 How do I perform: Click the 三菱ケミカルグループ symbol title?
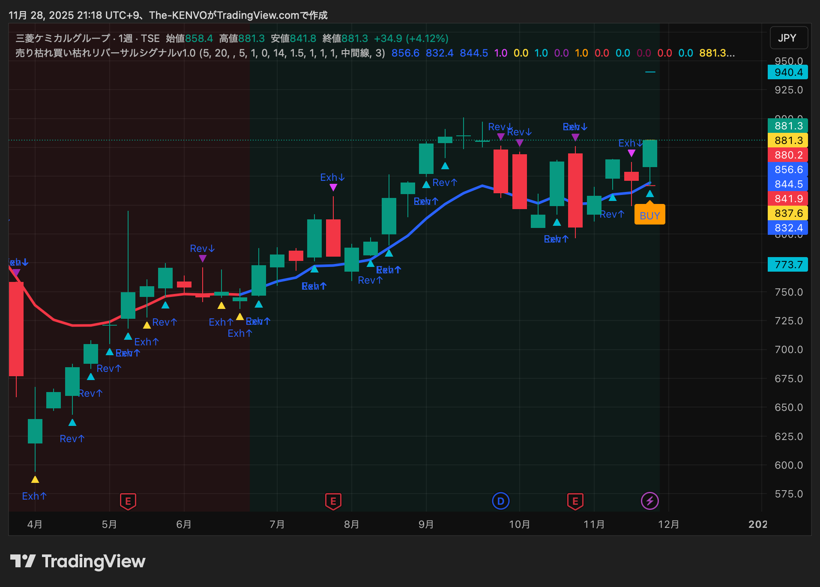63,39
